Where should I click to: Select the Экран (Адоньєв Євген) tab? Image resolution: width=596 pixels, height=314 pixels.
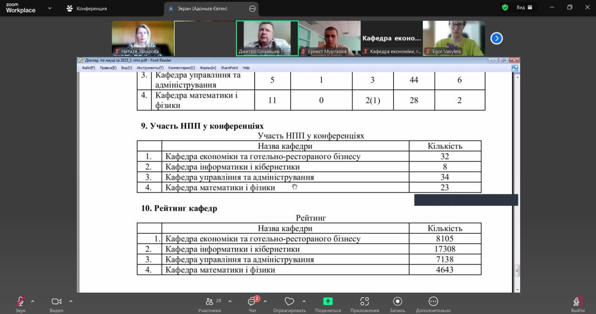pos(203,8)
